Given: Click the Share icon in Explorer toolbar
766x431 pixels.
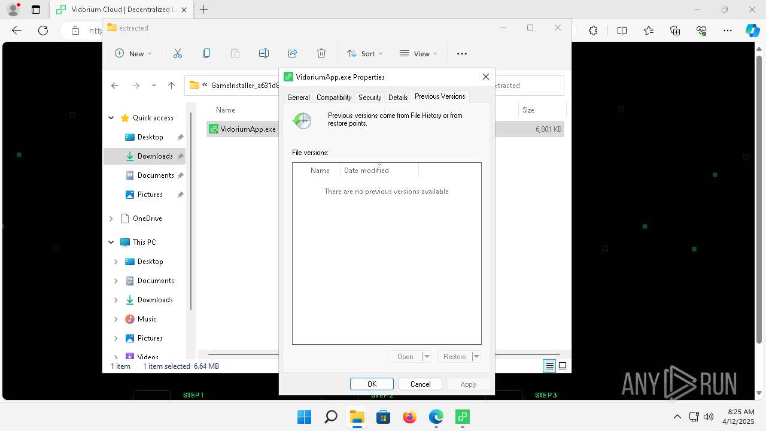Looking at the screenshot, I should [x=293, y=53].
